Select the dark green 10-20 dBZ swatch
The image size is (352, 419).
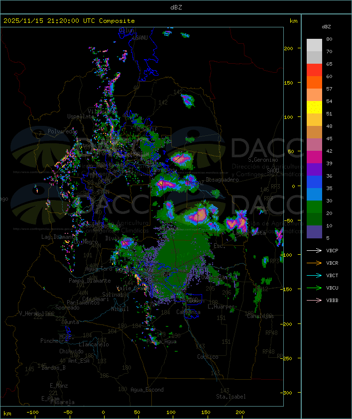coord(314,219)
